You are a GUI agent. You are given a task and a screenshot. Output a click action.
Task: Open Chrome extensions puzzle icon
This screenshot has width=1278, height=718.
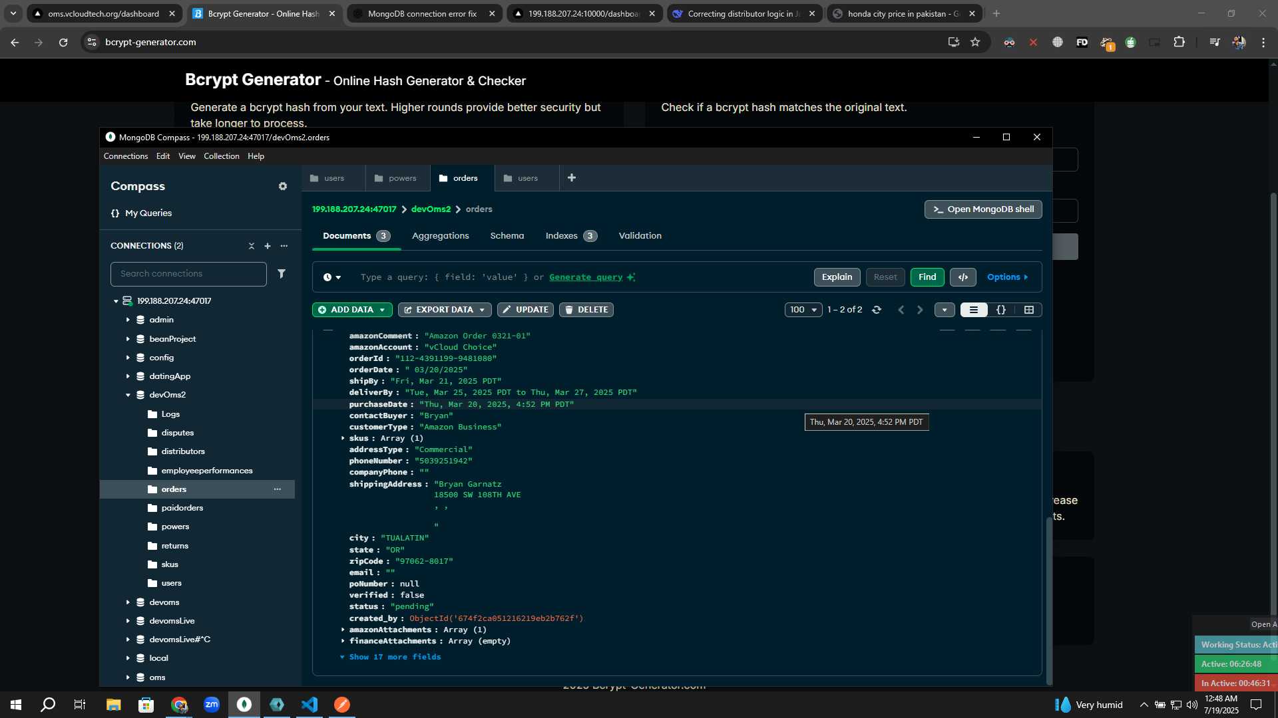point(1179,42)
